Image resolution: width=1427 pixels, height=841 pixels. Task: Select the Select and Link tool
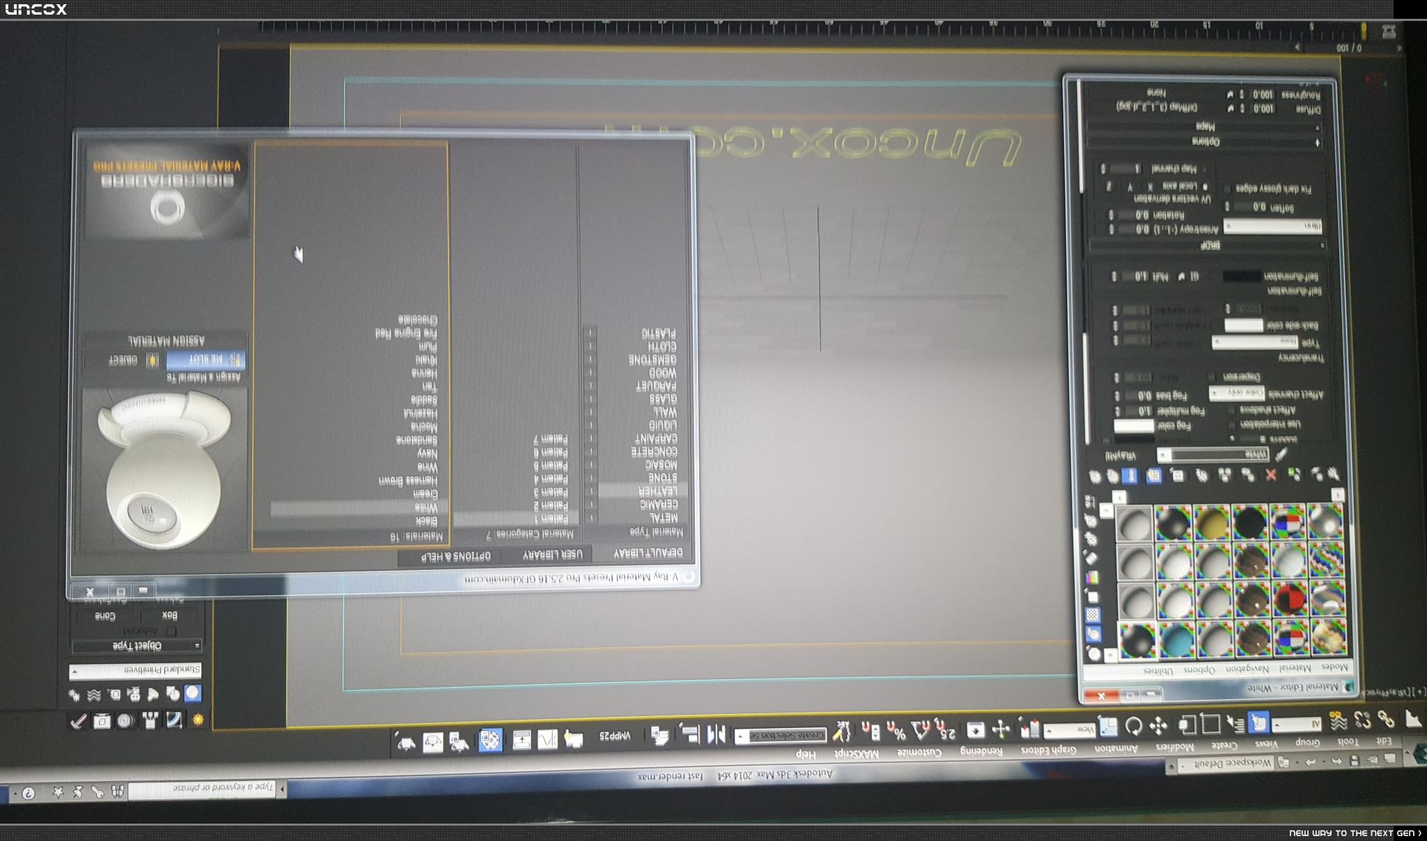pos(1386,720)
